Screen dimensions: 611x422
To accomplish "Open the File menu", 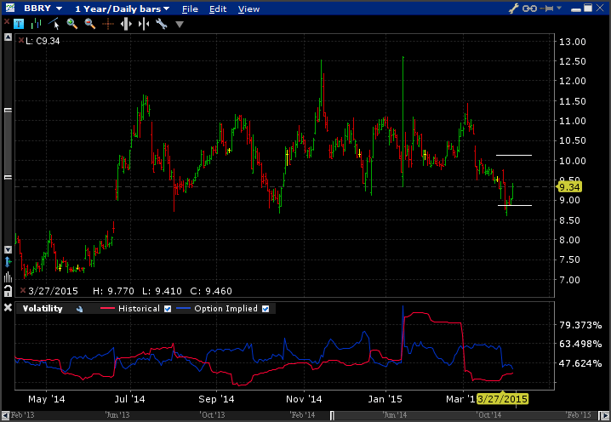I will point(190,9).
